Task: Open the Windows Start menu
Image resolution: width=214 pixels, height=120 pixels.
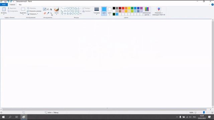Action: click(x=3, y=117)
